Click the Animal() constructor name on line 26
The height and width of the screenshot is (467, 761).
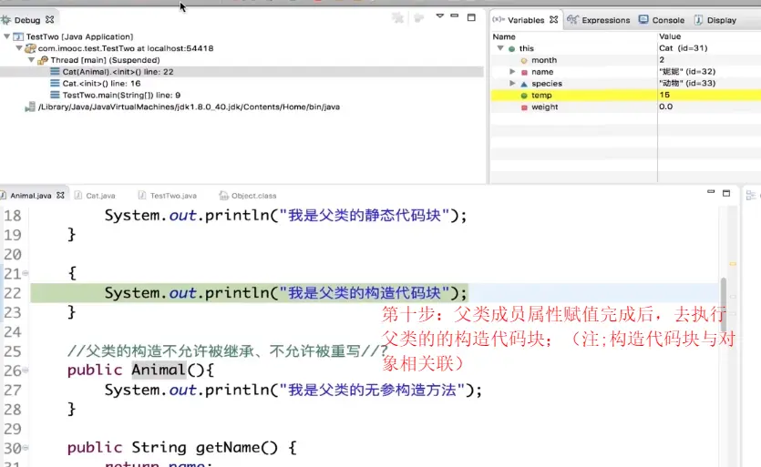[159, 370]
